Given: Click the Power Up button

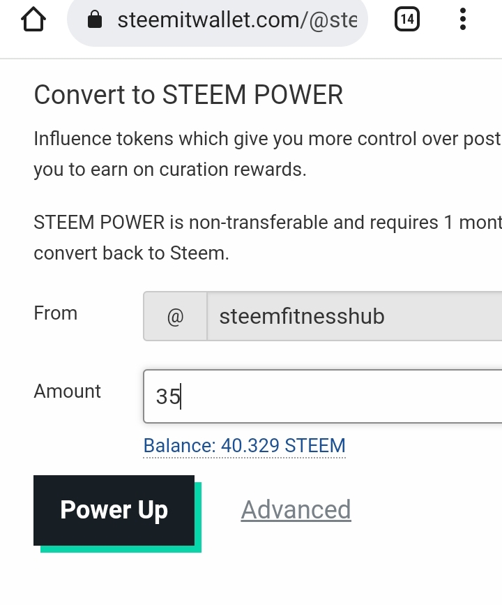Looking at the screenshot, I should pyautogui.click(x=114, y=510).
